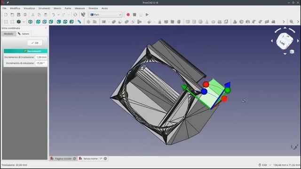
Task: Rotate view with navigation cube right arrow
Action: point(298,41)
